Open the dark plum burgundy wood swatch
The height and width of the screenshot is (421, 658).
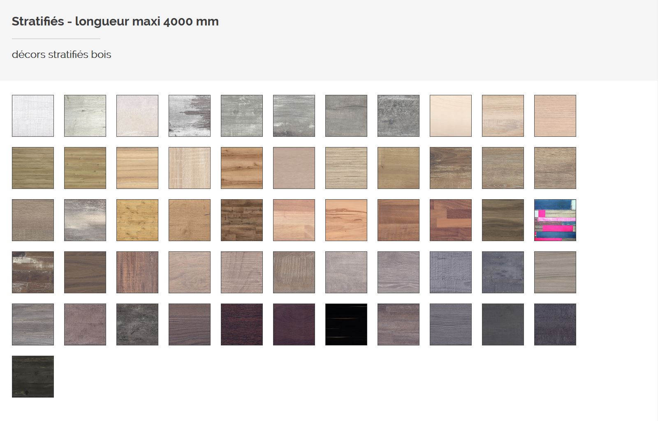coord(294,324)
